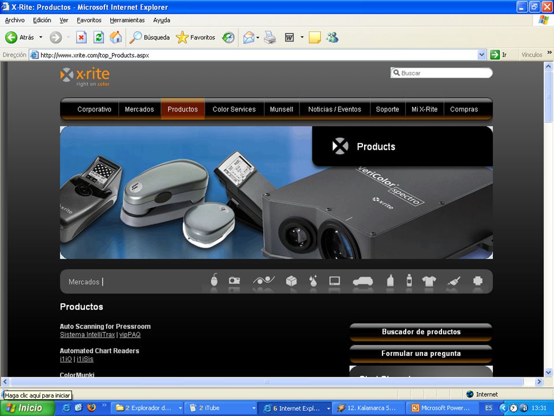
Task: Open the Ver menu
Action: click(x=63, y=20)
